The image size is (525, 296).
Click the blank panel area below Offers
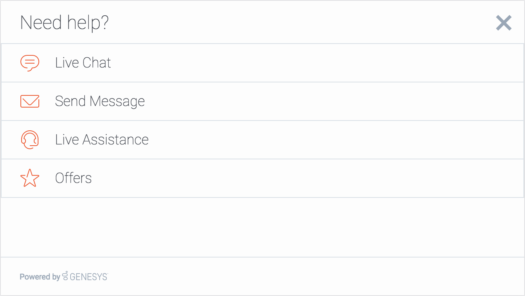coord(262,227)
